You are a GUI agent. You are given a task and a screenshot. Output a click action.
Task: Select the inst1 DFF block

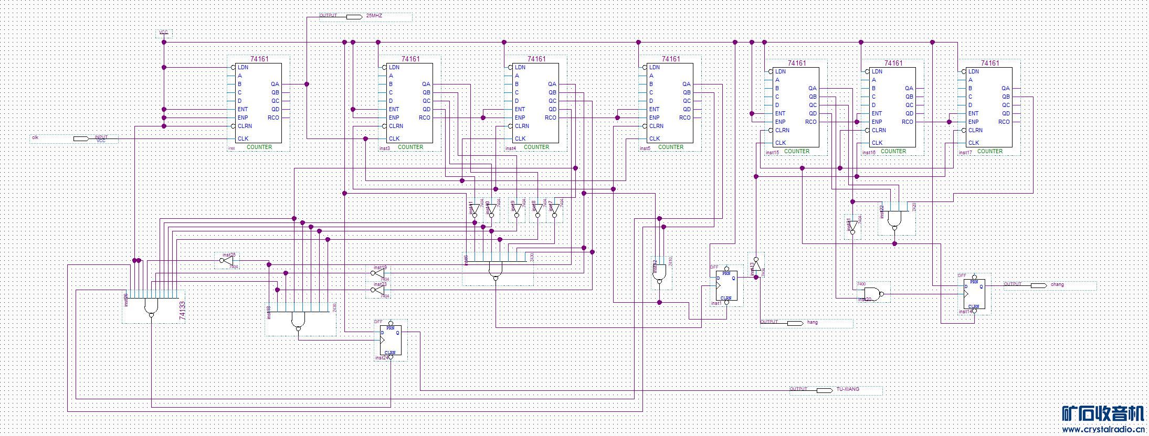[726, 285]
